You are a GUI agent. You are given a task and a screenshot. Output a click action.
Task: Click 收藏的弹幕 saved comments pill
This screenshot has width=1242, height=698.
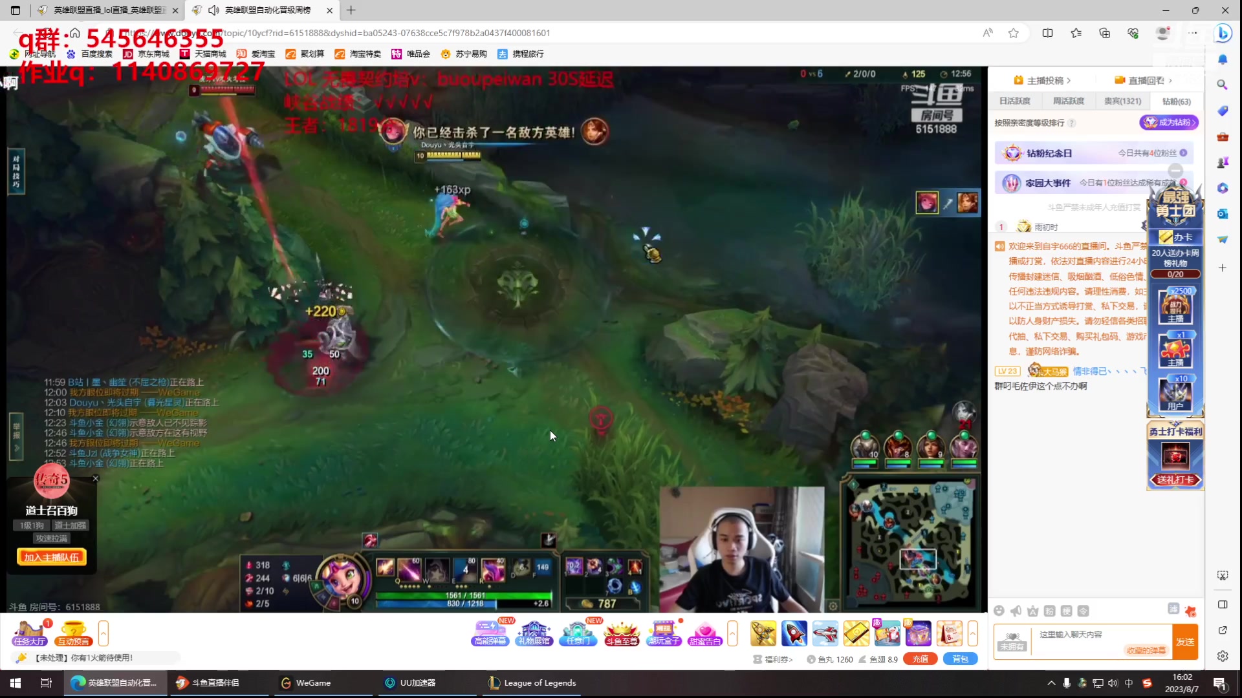coord(1146,650)
